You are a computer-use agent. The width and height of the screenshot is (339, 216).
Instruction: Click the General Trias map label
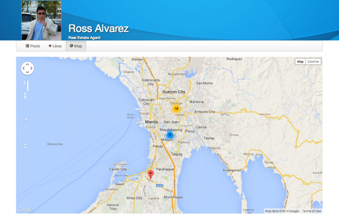(113, 207)
